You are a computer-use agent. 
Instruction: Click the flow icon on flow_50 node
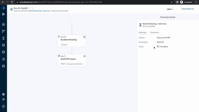point(59,37)
